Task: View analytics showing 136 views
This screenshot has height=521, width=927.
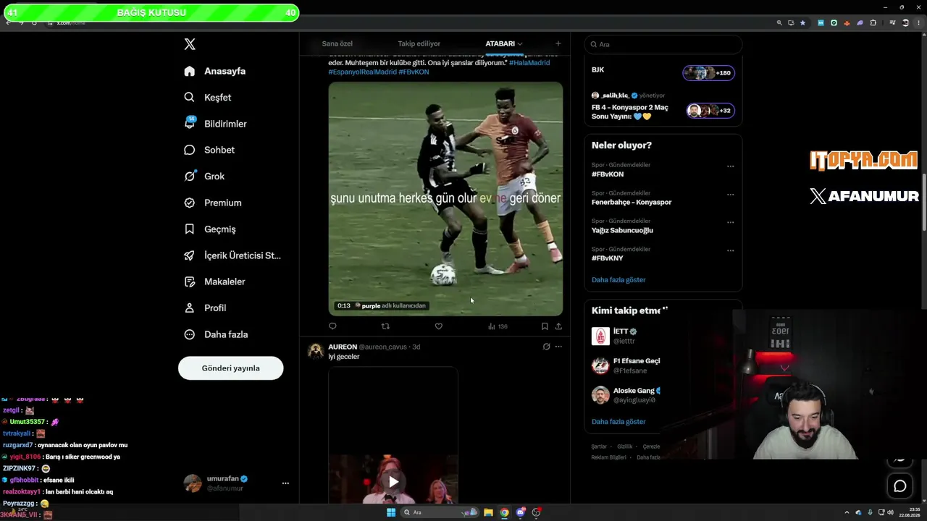Action: (498, 326)
